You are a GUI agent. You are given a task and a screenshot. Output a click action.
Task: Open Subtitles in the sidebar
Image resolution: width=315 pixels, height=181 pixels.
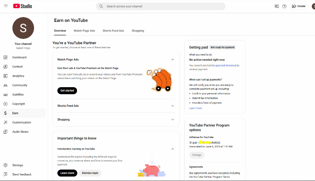[x=23, y=95]
